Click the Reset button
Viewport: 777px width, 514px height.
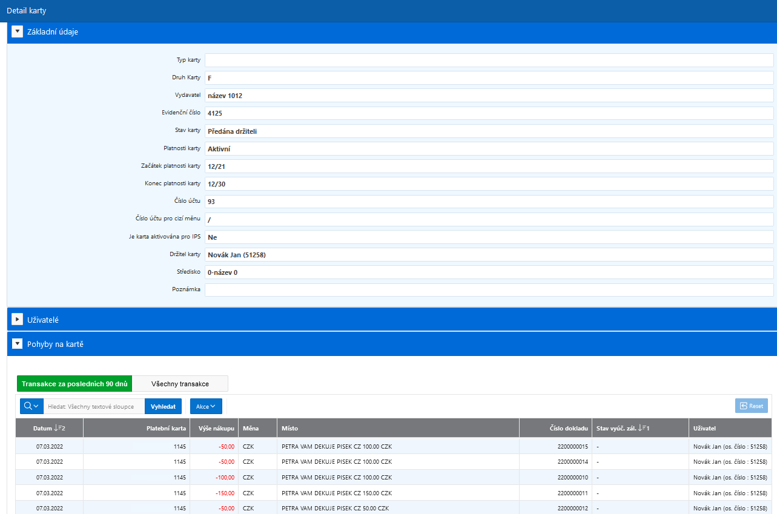(x=752, y=406)
